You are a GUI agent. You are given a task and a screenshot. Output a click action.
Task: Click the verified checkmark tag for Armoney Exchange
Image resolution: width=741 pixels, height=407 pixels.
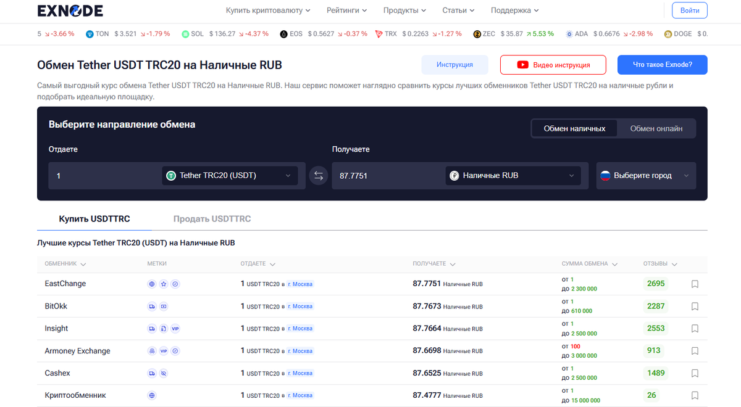point(175,351)
